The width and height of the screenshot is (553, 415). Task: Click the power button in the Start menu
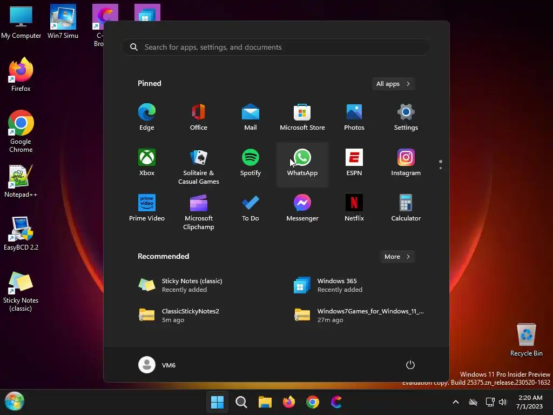click(x=410, y=365)
